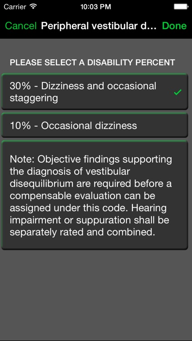This screenshot has height=341, width=192.
Task: Tap Done to confirm selection
Action: tap(174, 26)
